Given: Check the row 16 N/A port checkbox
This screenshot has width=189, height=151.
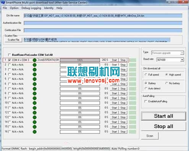Looking at the screenshot, I should pos(9,132).
